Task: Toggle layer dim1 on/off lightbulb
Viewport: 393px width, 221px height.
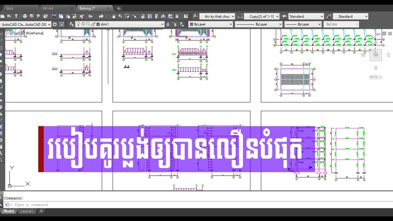Action: coord(78,24)
